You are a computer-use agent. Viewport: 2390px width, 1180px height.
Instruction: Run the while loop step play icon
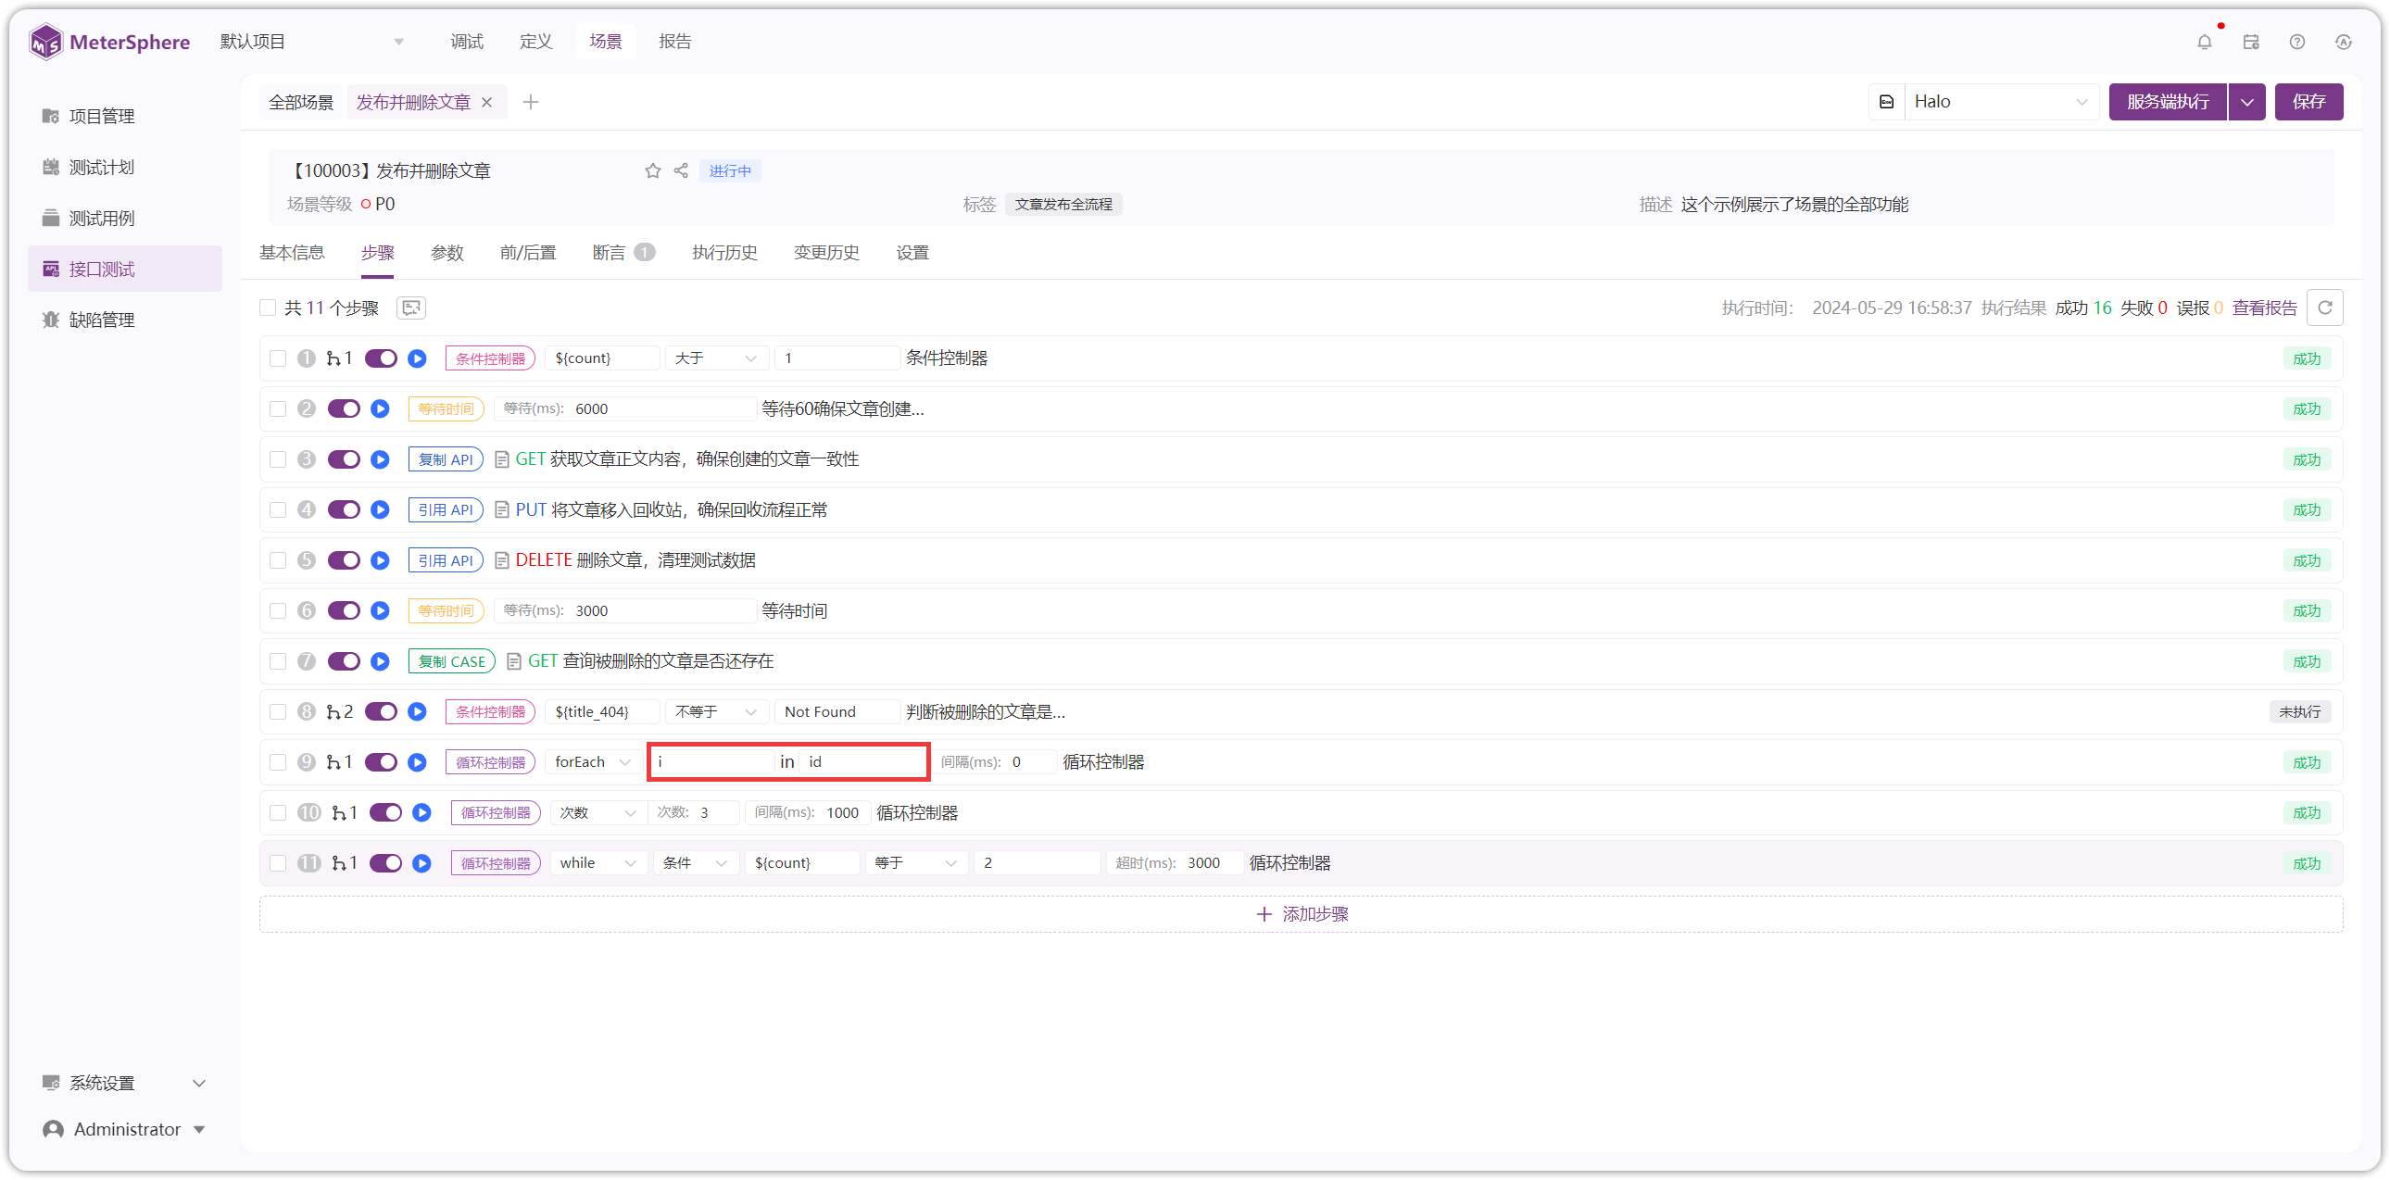422,863
